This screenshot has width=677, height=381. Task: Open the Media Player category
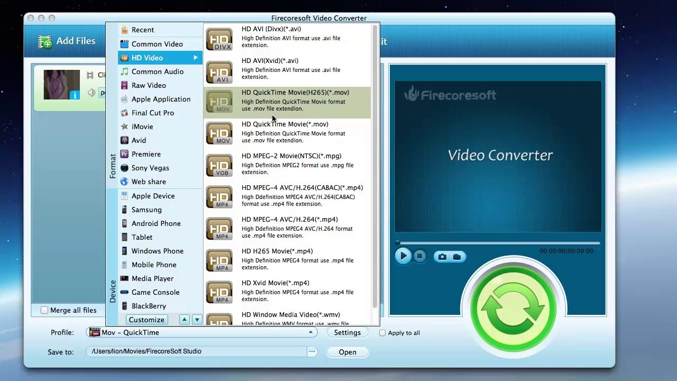tap(160, 278)
